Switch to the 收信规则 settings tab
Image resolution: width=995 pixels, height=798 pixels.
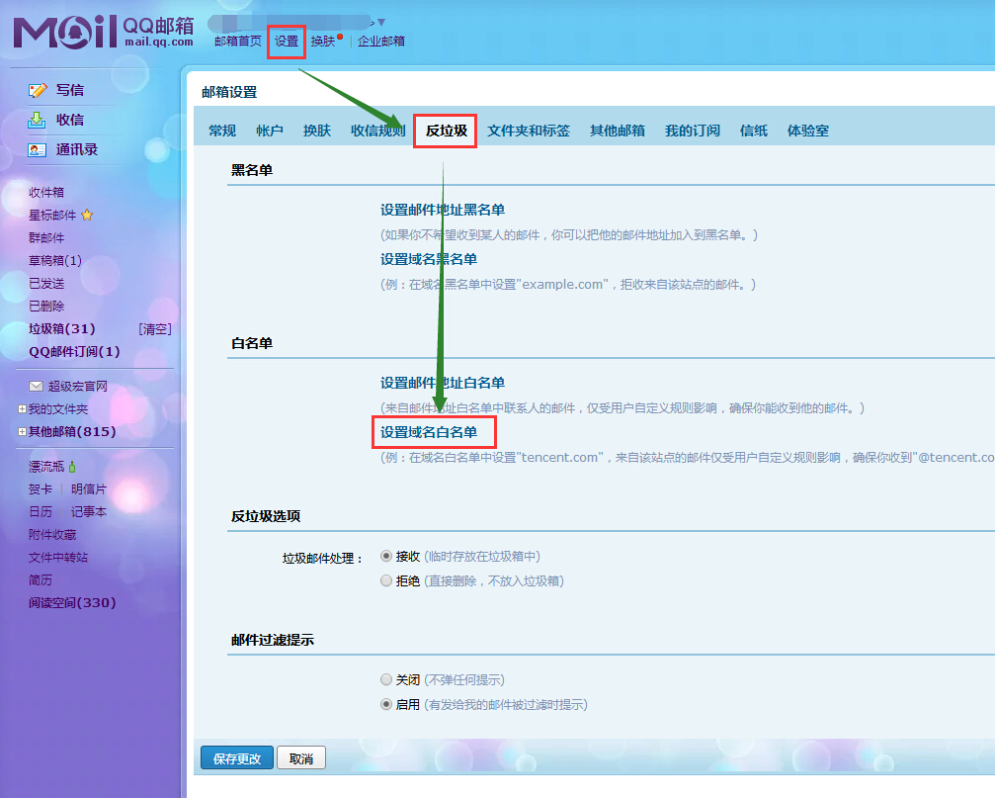point(377,131)
